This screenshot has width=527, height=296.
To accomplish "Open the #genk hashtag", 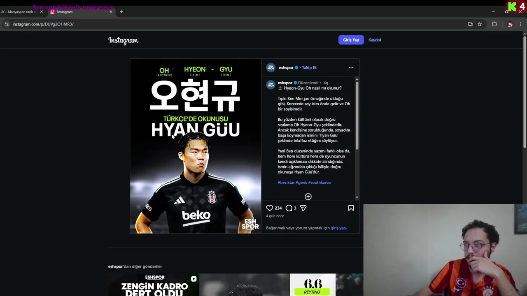I will click(301, 183).
